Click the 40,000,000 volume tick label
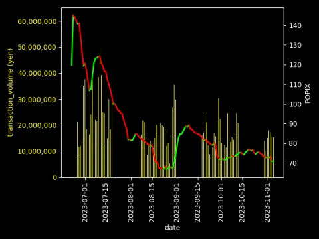 point(37,73)
